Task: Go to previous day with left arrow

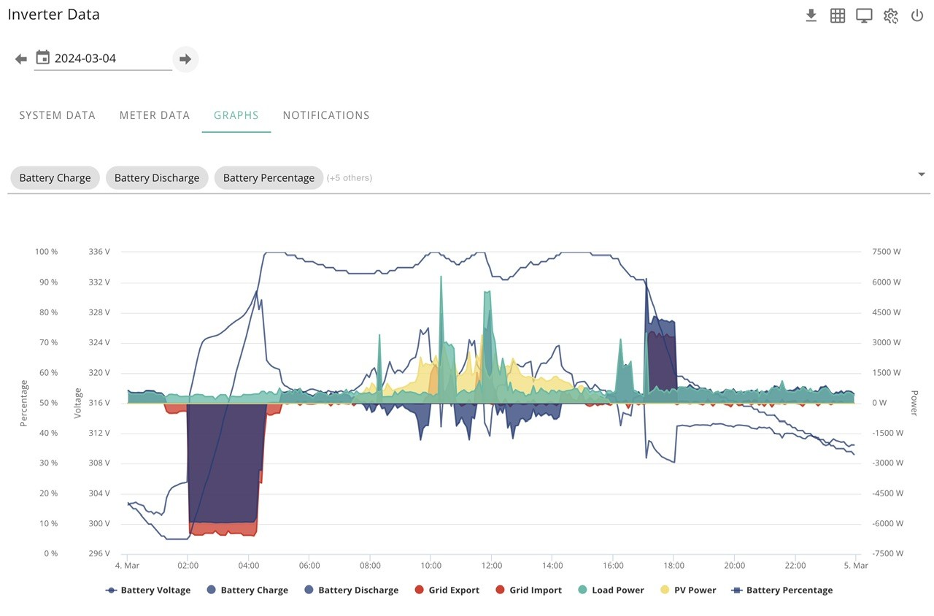Action: (x=21, y=59)
